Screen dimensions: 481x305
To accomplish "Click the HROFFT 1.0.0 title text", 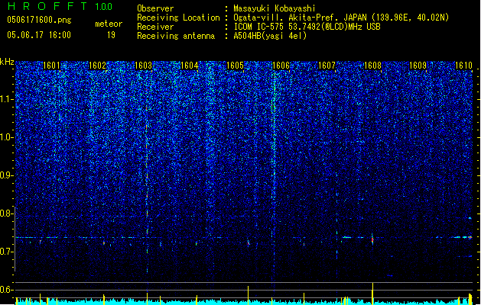I will coord(60,6).
